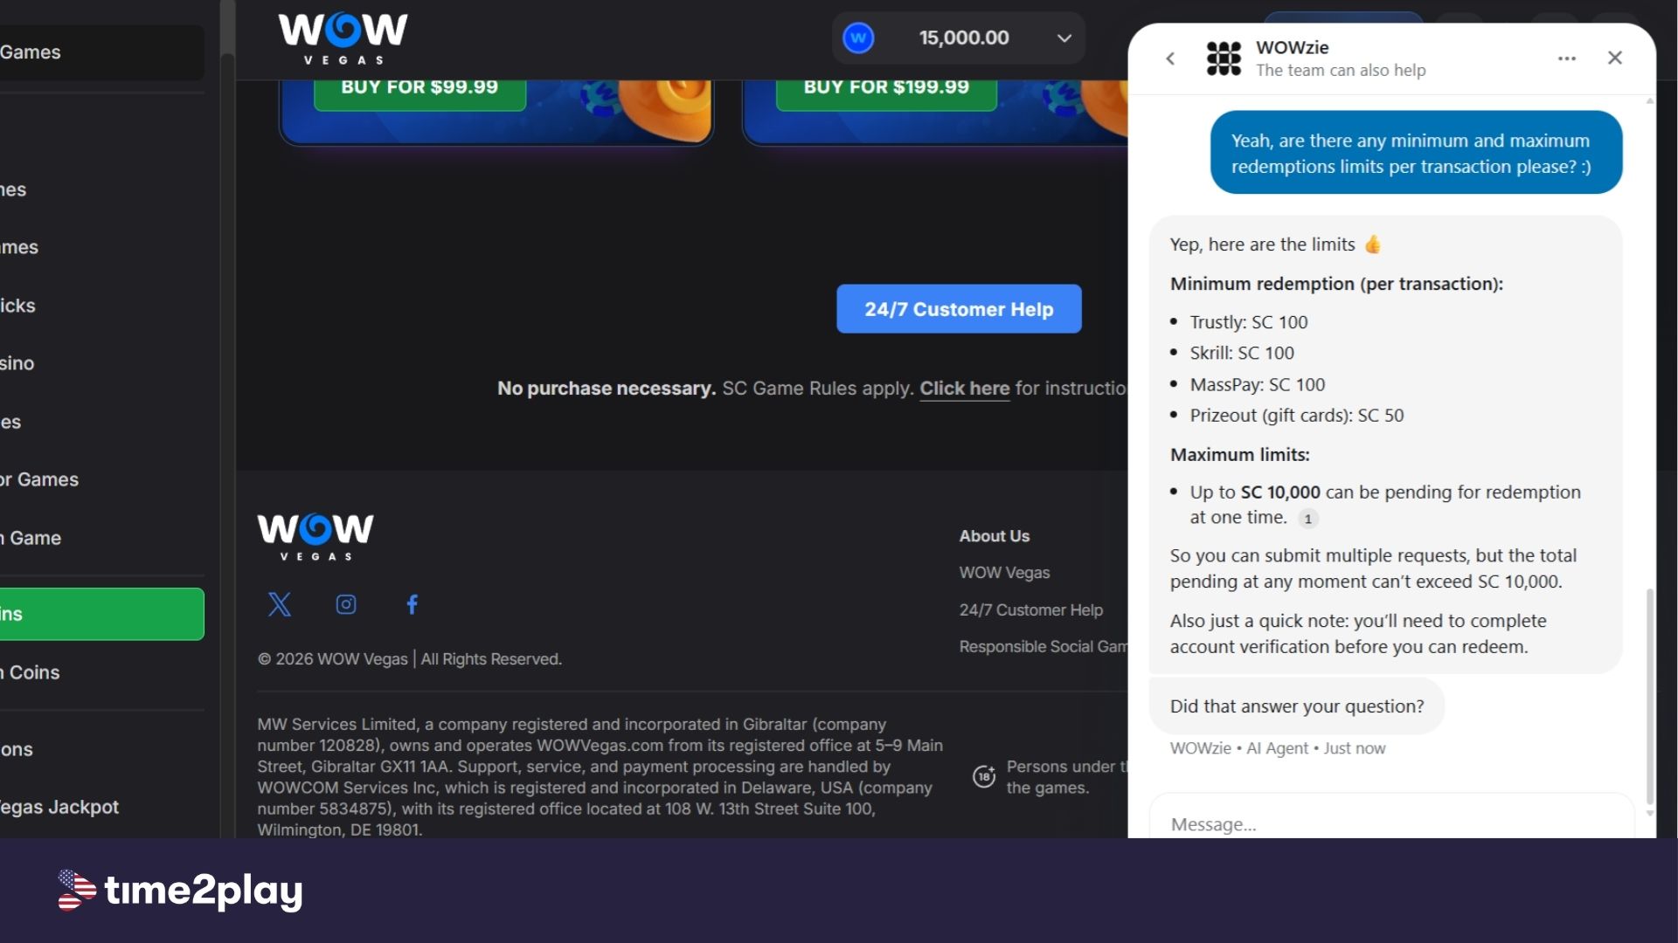The image size is (1678, 943).
Task: Follow the 'Click here' instructions link
Action: pos(964,389)
